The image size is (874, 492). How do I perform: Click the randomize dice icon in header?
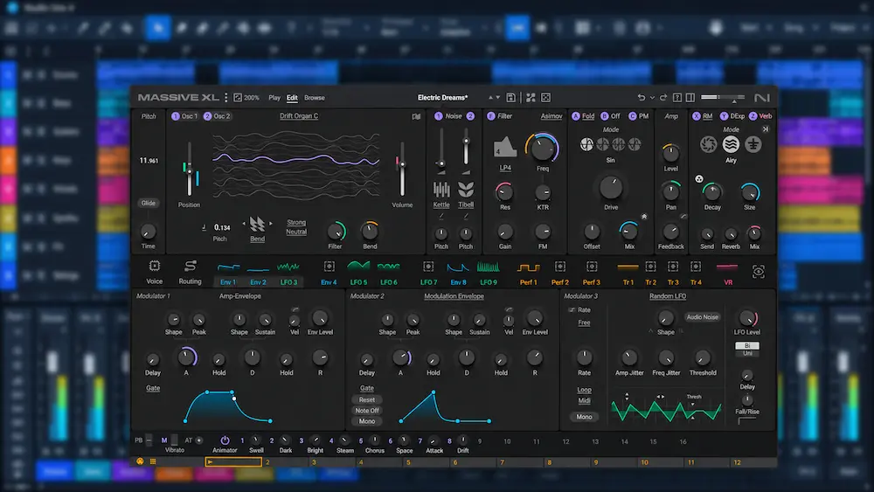pos(545,98)
